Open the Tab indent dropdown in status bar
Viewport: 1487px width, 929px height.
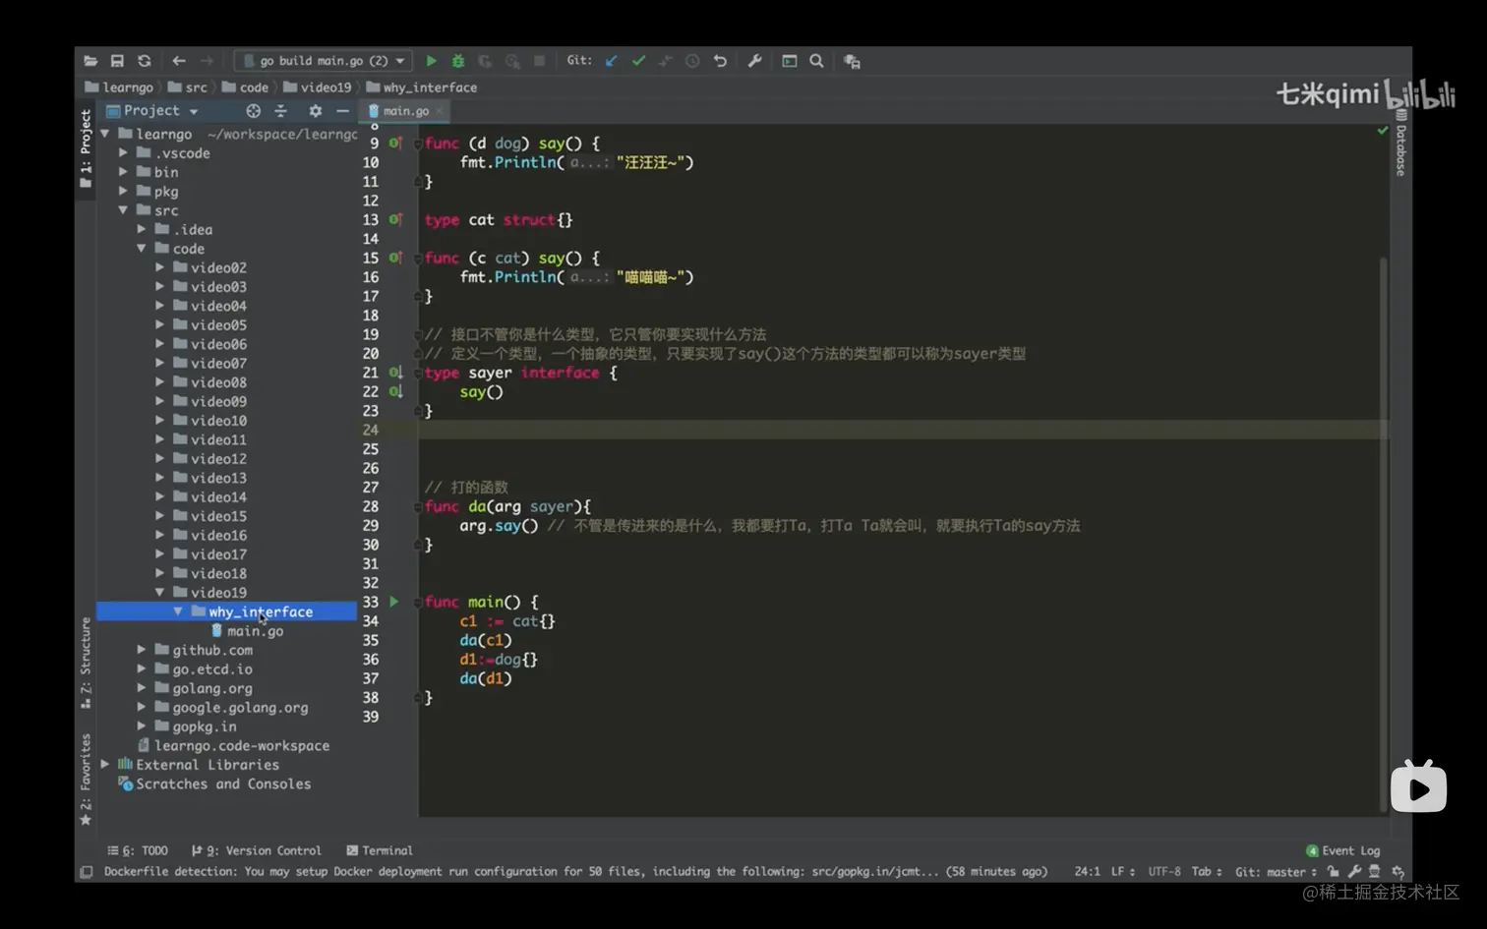coord(1206,872)
